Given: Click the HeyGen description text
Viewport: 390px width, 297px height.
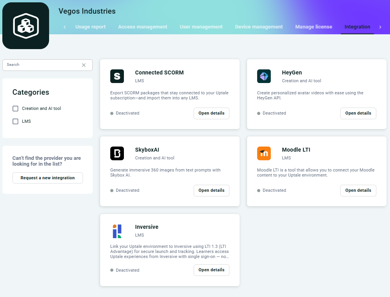Looking at the screenshot, I should (x=310, y=95).
